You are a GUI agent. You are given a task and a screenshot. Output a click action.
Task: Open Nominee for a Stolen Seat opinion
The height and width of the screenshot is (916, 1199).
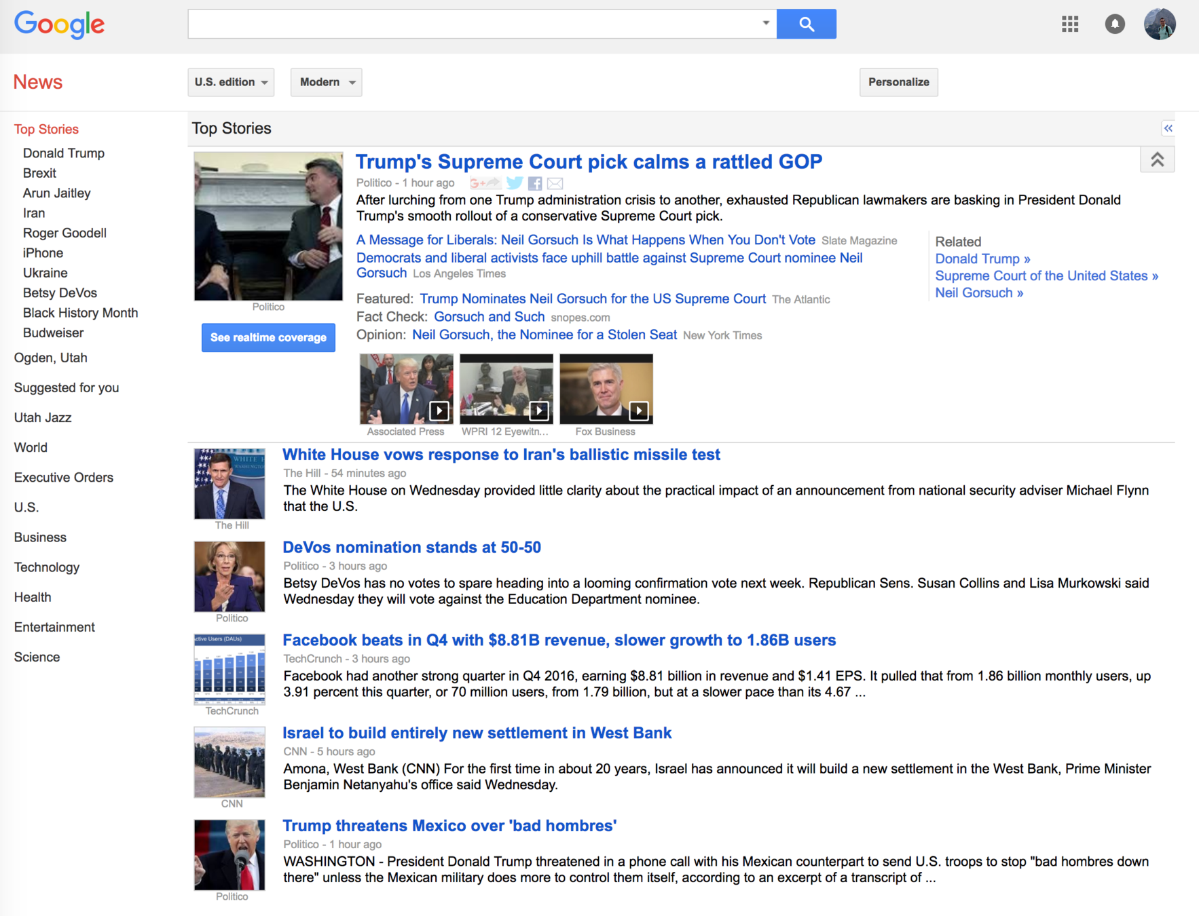point(545,335)
